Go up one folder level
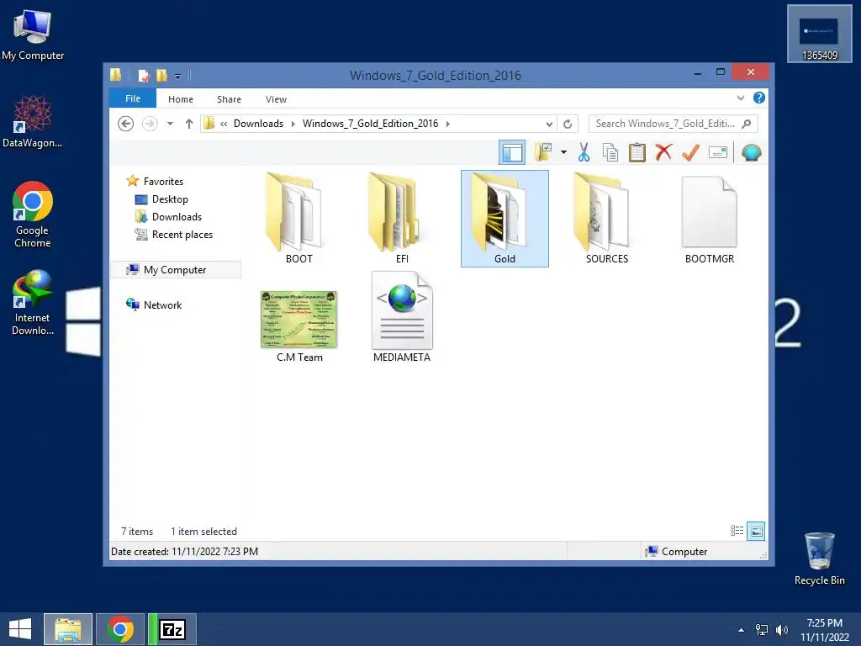861x646 pixels. pos(189,124)
